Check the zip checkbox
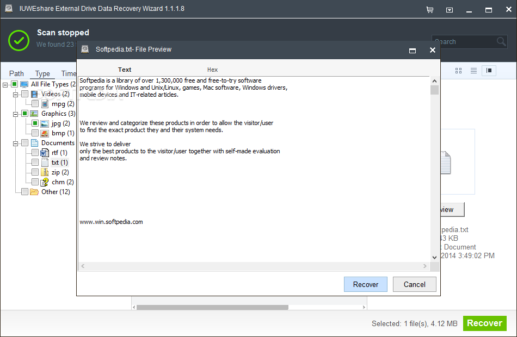 (35, 172)
